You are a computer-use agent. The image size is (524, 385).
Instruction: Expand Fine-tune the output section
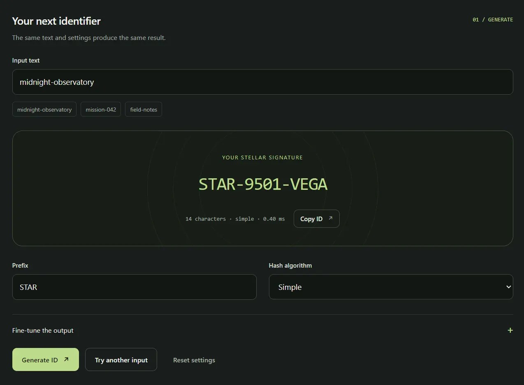click(x=262, y=330)
